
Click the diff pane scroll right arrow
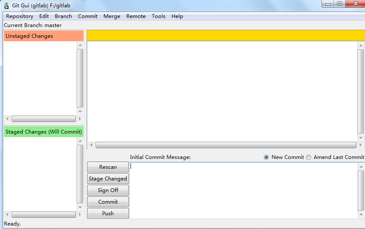point(361,145)
